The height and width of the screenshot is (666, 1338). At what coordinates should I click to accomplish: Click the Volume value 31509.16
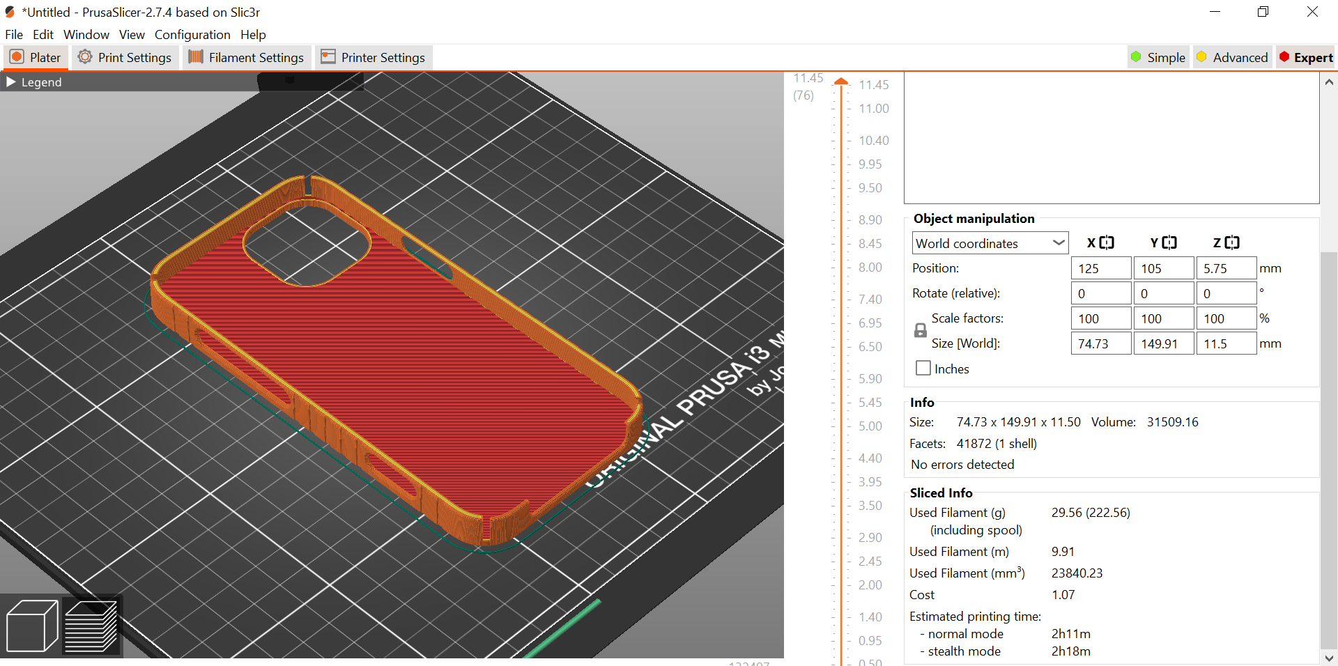1173,422
